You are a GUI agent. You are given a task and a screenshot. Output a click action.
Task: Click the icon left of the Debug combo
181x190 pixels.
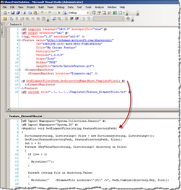coord(64,13)
